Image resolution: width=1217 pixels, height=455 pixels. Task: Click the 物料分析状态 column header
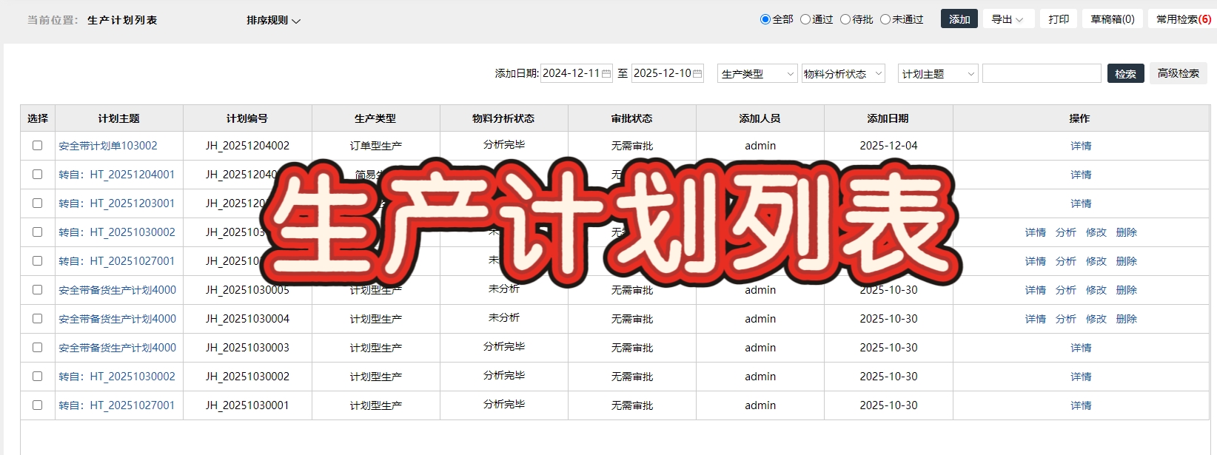[x=503, y=118]
